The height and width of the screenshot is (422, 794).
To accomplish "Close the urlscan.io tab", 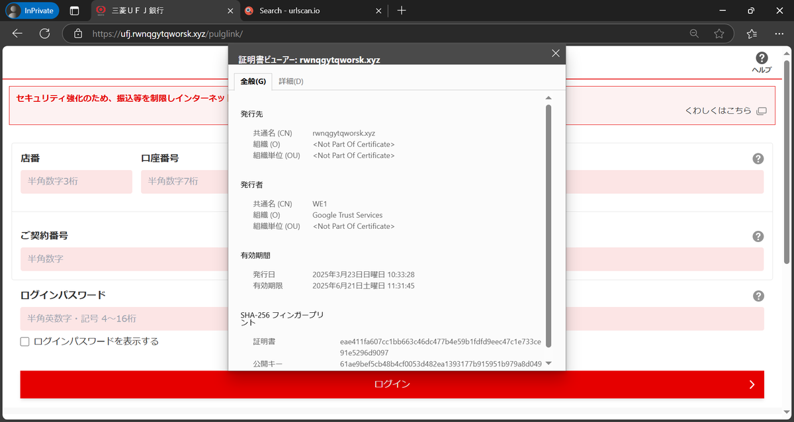I will (378, 11).
